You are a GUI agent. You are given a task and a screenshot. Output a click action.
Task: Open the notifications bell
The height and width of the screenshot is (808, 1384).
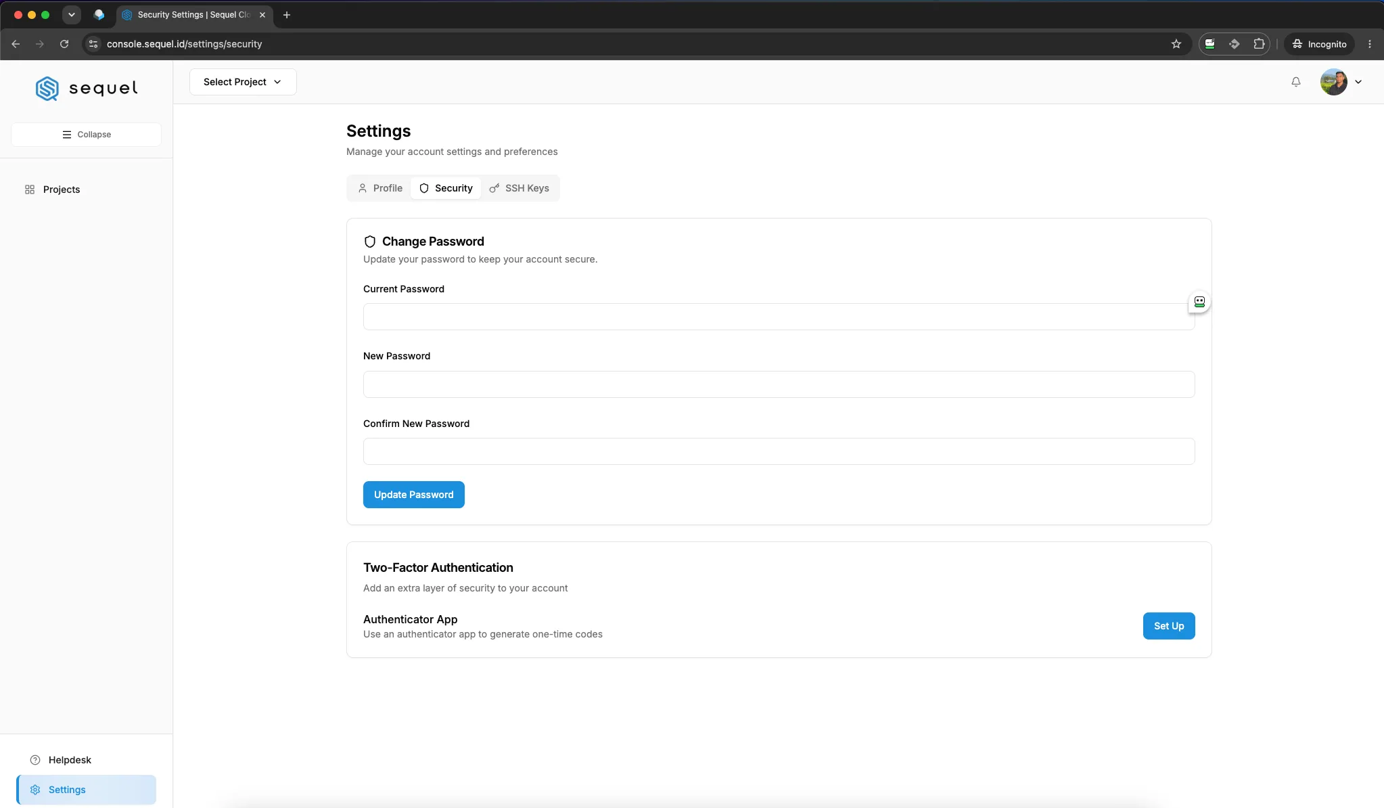[1295, 82]
